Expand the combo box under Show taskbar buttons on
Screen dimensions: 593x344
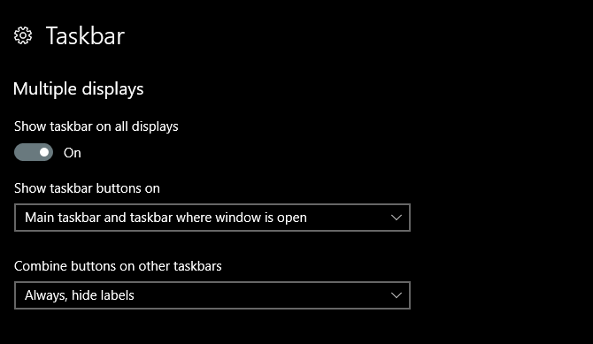(x=212, y=218)
